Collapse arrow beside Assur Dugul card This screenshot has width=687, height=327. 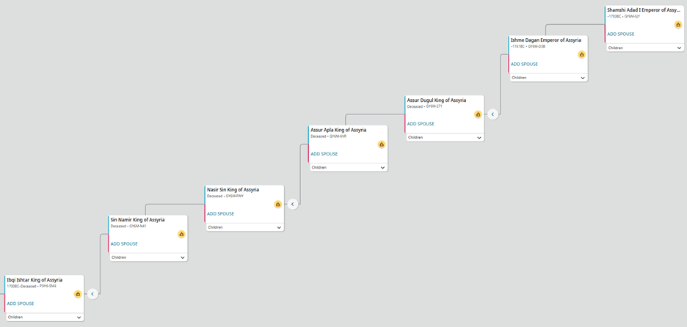(x=493, y=114)
